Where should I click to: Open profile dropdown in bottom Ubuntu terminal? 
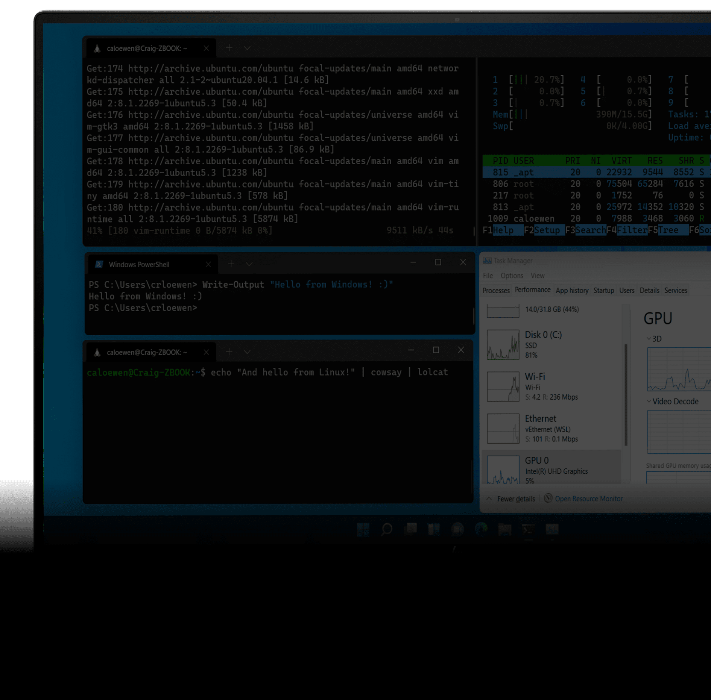point(247,352)
